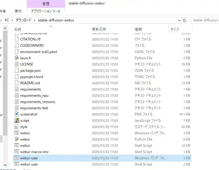Click the YAML ファイル type cell

(145, 52)
